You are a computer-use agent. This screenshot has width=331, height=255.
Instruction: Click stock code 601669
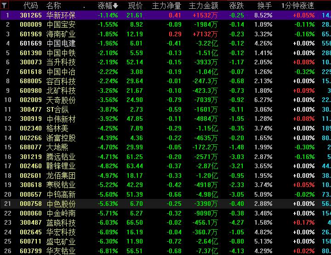click(31, 44)
